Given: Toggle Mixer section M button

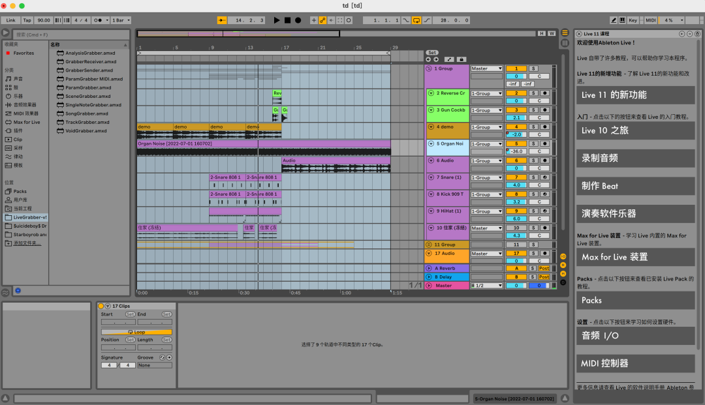Looking at the screenshot, I should tap(563, 273).
